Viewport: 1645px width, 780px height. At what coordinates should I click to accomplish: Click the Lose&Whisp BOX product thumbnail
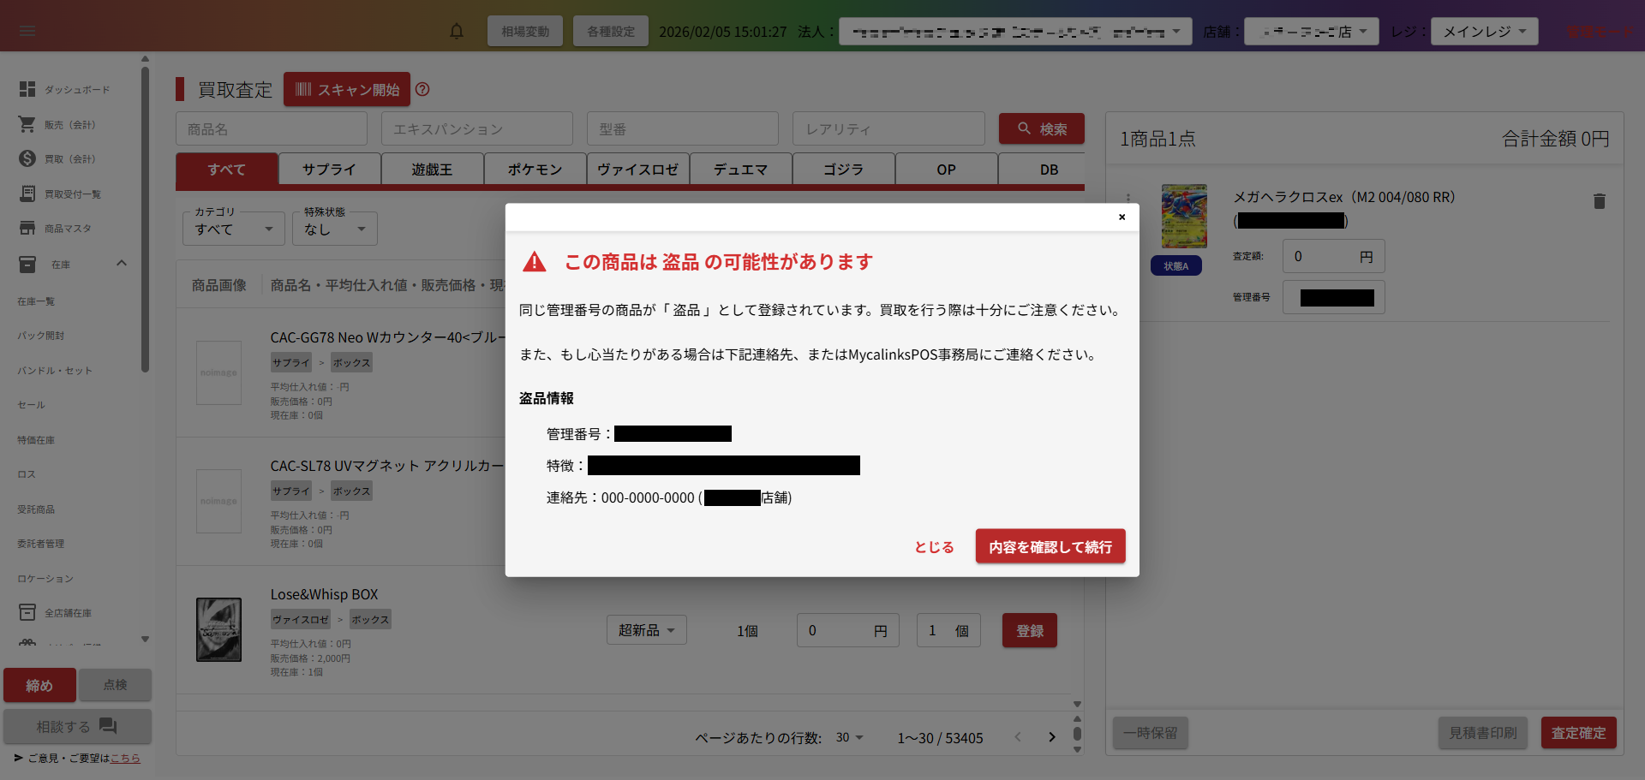point(218,630)
